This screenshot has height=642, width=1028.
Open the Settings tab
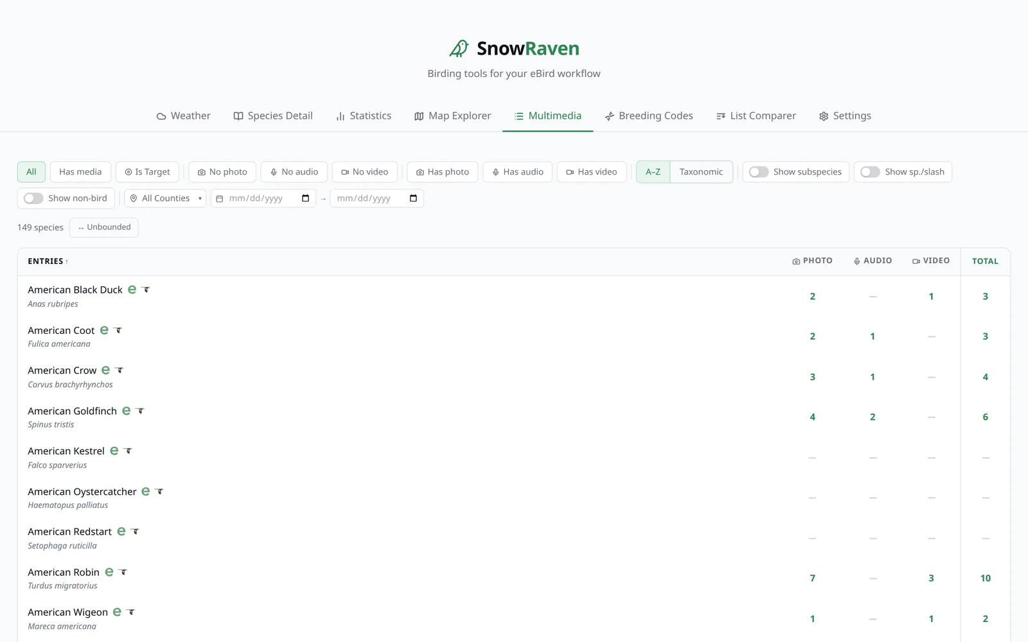(846, 116)
